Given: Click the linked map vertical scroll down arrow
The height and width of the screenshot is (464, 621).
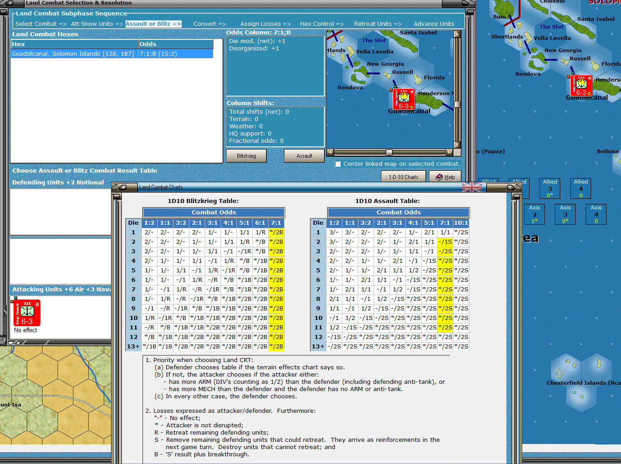Looking at the screenshot, I should tap(457, 145).
